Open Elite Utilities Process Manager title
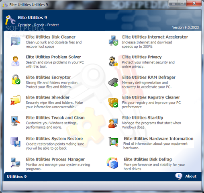 click(55, 159)
